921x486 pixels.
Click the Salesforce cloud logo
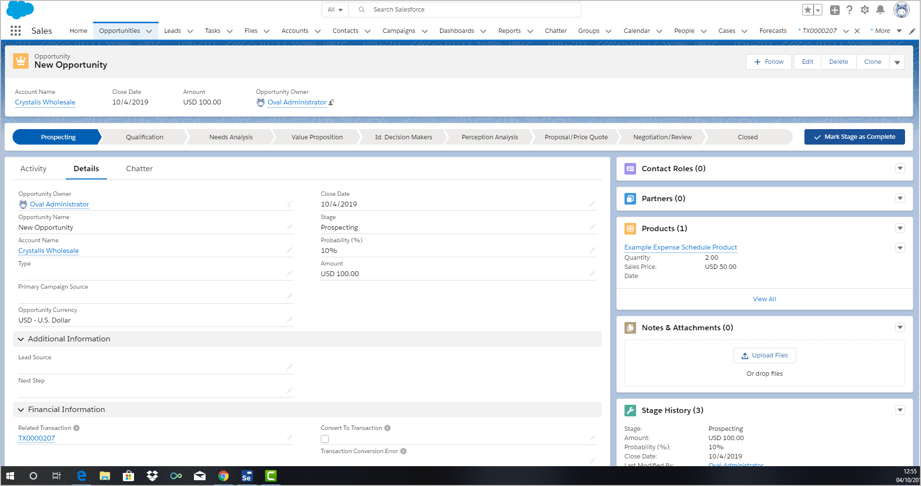coord(20,10)
